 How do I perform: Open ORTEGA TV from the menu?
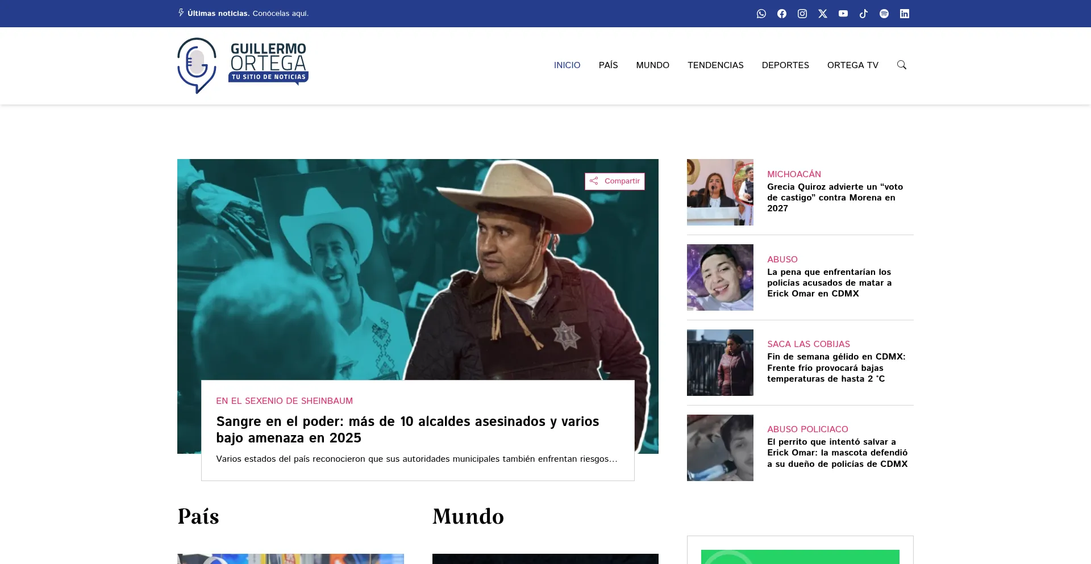(x=852, y=65)
